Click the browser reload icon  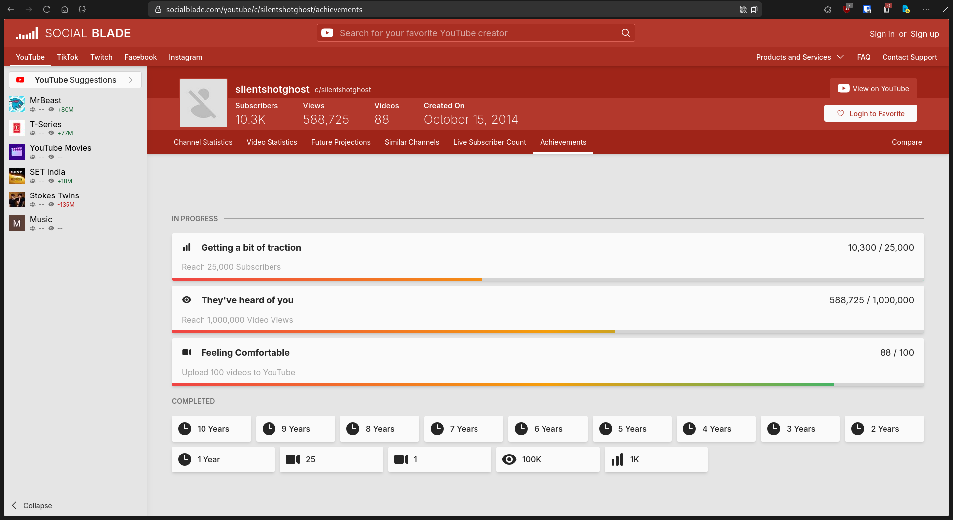coord(47,9)
